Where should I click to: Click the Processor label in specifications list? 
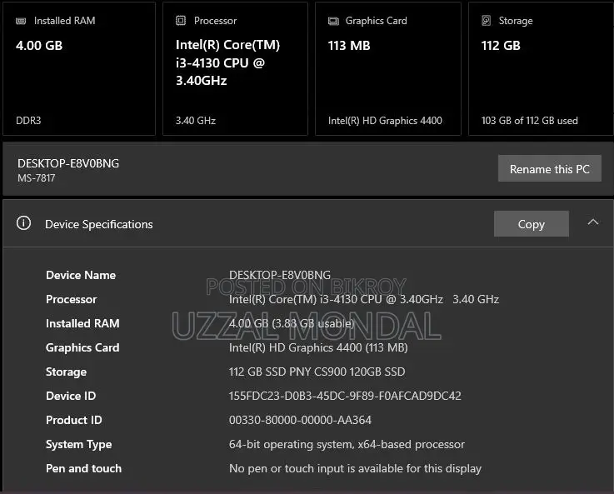click(x=72, y=299)
